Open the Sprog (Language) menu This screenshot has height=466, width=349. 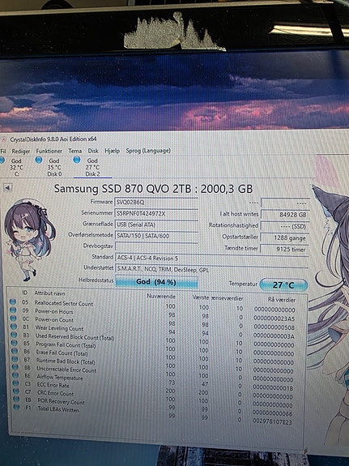pos(148,151)
